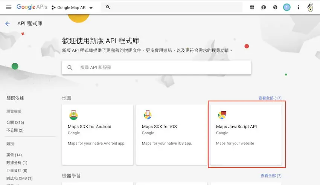Screen dimensions: 320x185
Task: Click the 瀏覽權限 filter label
Action: [14, 111]
